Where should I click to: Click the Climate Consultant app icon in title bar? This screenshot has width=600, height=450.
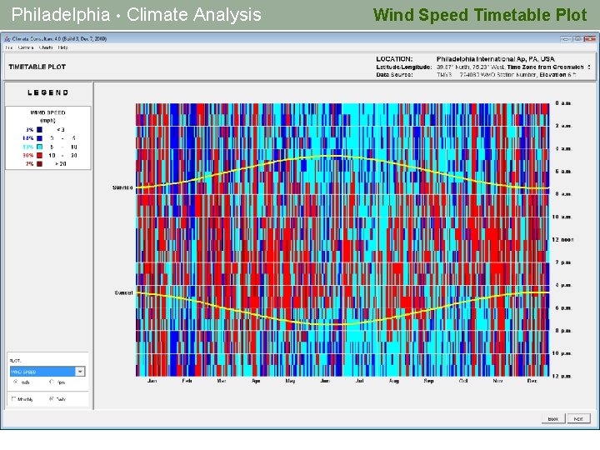(x=7, y=38)
